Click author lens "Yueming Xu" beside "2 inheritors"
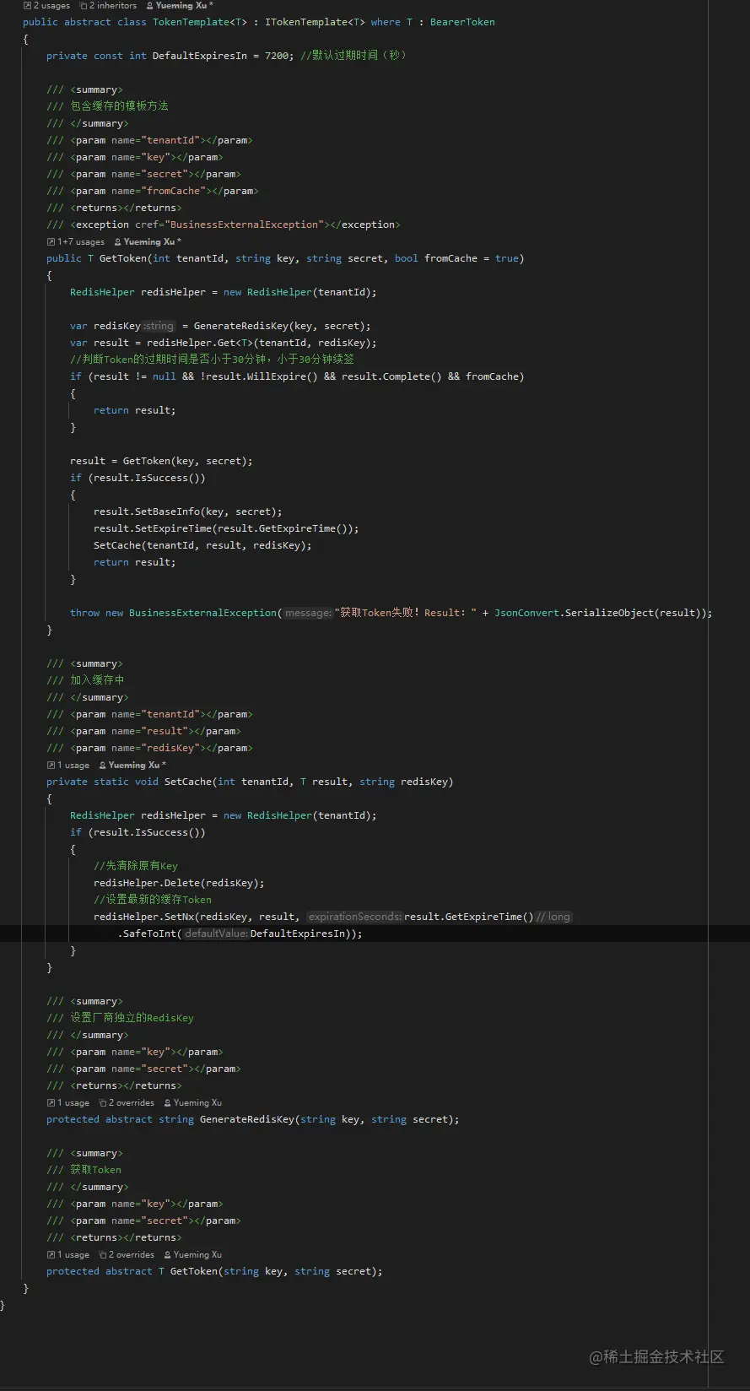The width and height of the screenshot is (750, 1391). point(180,5)
